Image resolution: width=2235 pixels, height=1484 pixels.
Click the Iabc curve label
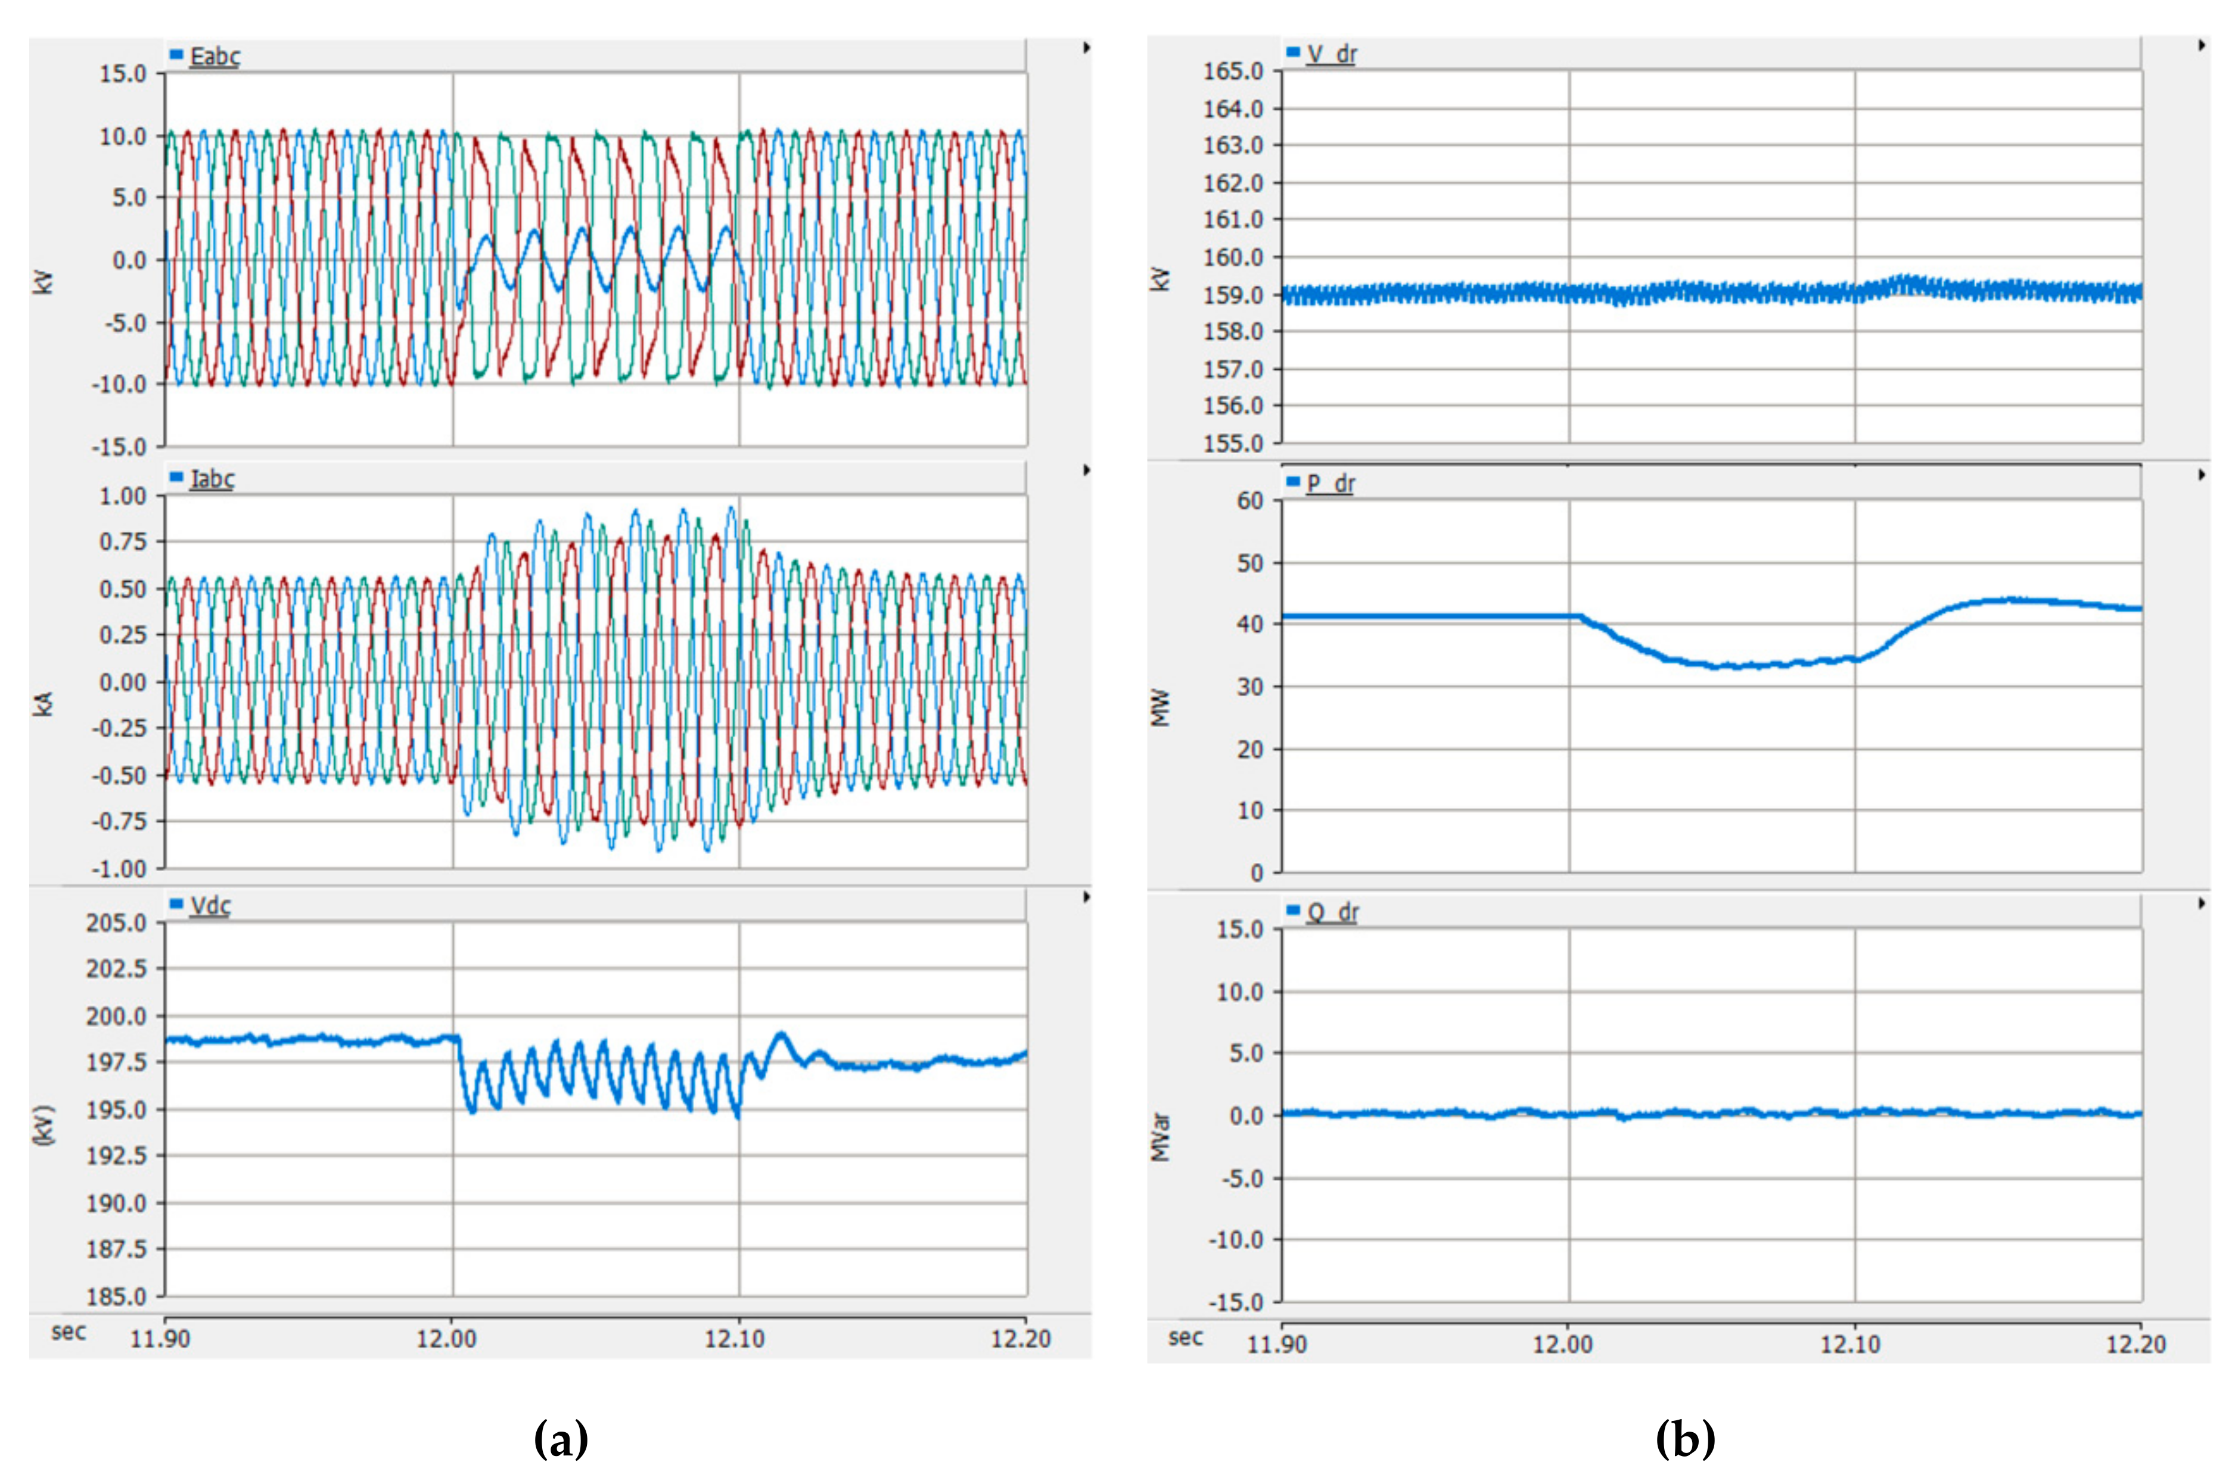212,479
